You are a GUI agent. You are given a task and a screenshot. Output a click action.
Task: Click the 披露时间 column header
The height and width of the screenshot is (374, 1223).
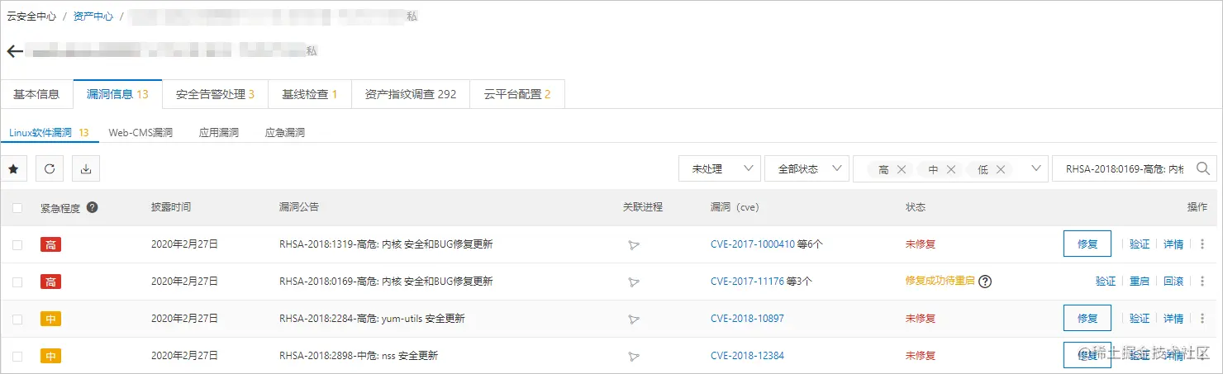click(171, 207)
